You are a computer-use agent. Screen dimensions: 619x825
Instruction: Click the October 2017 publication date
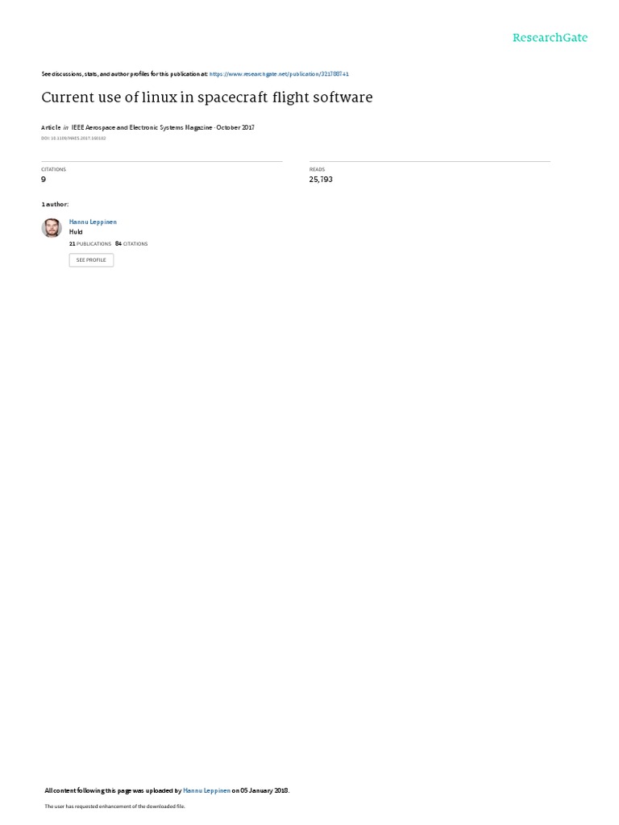(x=235, y=127)
